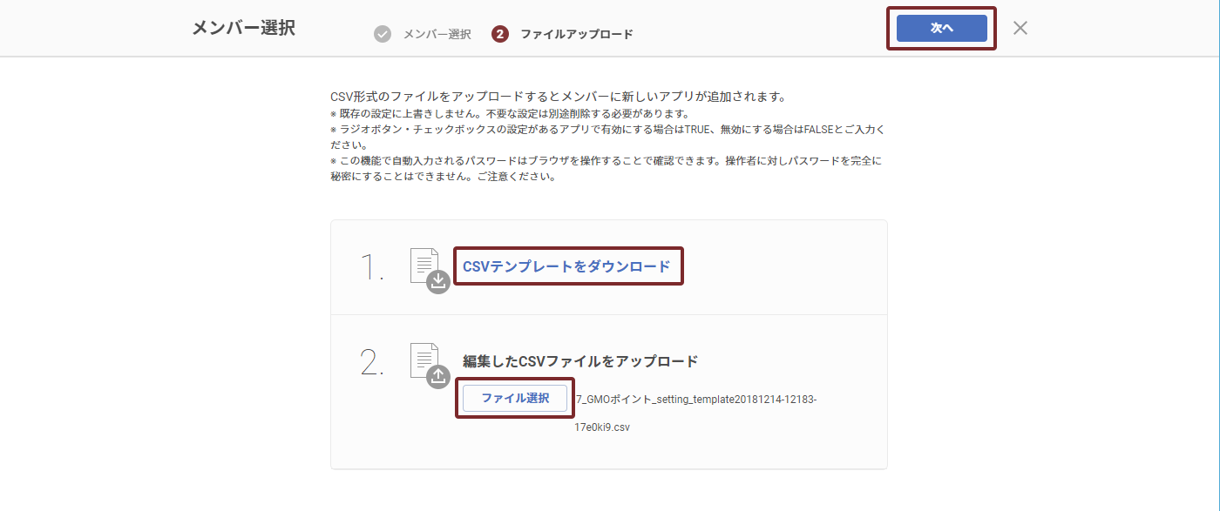Screen dimensions: 1220x511
Task: Close the dialog with the × icon
Action: 1019,28
